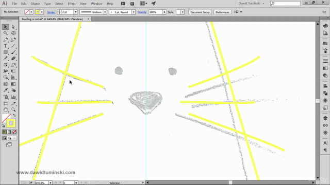The height and width of the screenshot is (185, 330).
Task: Select the Mesh tool
Action: [6, 84]
